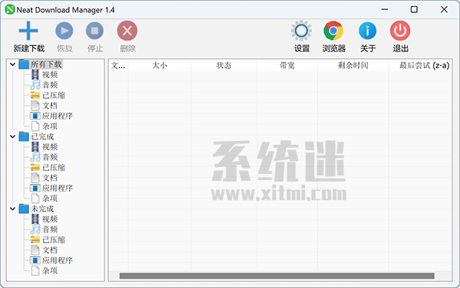Select the 已完成 folder icon
Image resolution: width=460 pixels, height=288 pixels.
(x=24, y=136)
